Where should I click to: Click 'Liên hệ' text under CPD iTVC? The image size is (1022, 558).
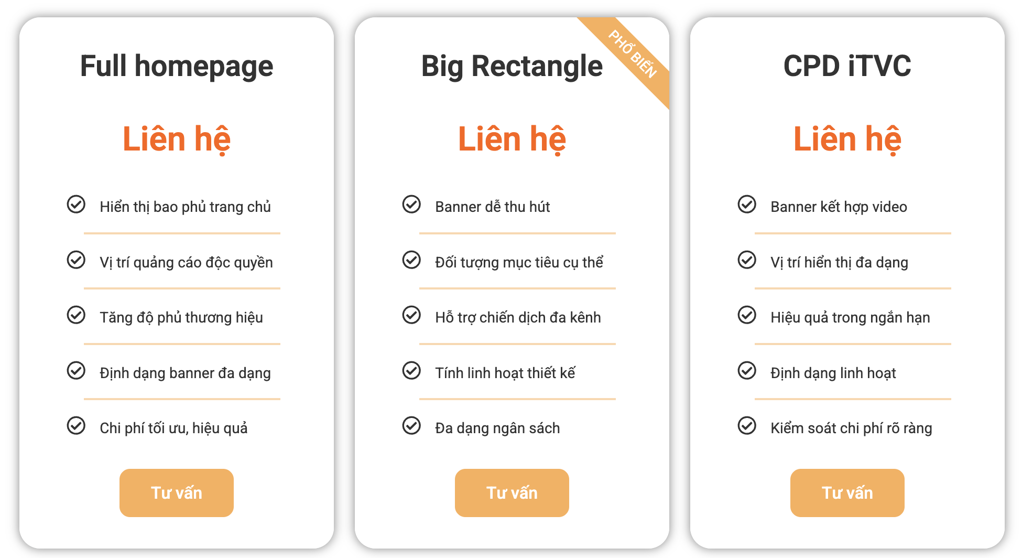[847, 139]
